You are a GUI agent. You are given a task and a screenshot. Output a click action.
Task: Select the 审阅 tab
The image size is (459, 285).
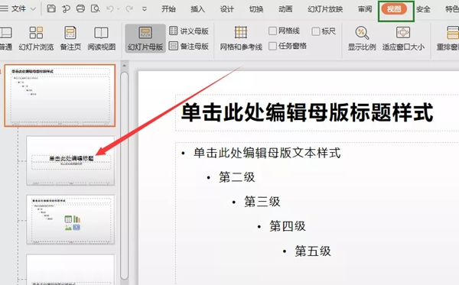pyautogui.click(x=365, y=9)
